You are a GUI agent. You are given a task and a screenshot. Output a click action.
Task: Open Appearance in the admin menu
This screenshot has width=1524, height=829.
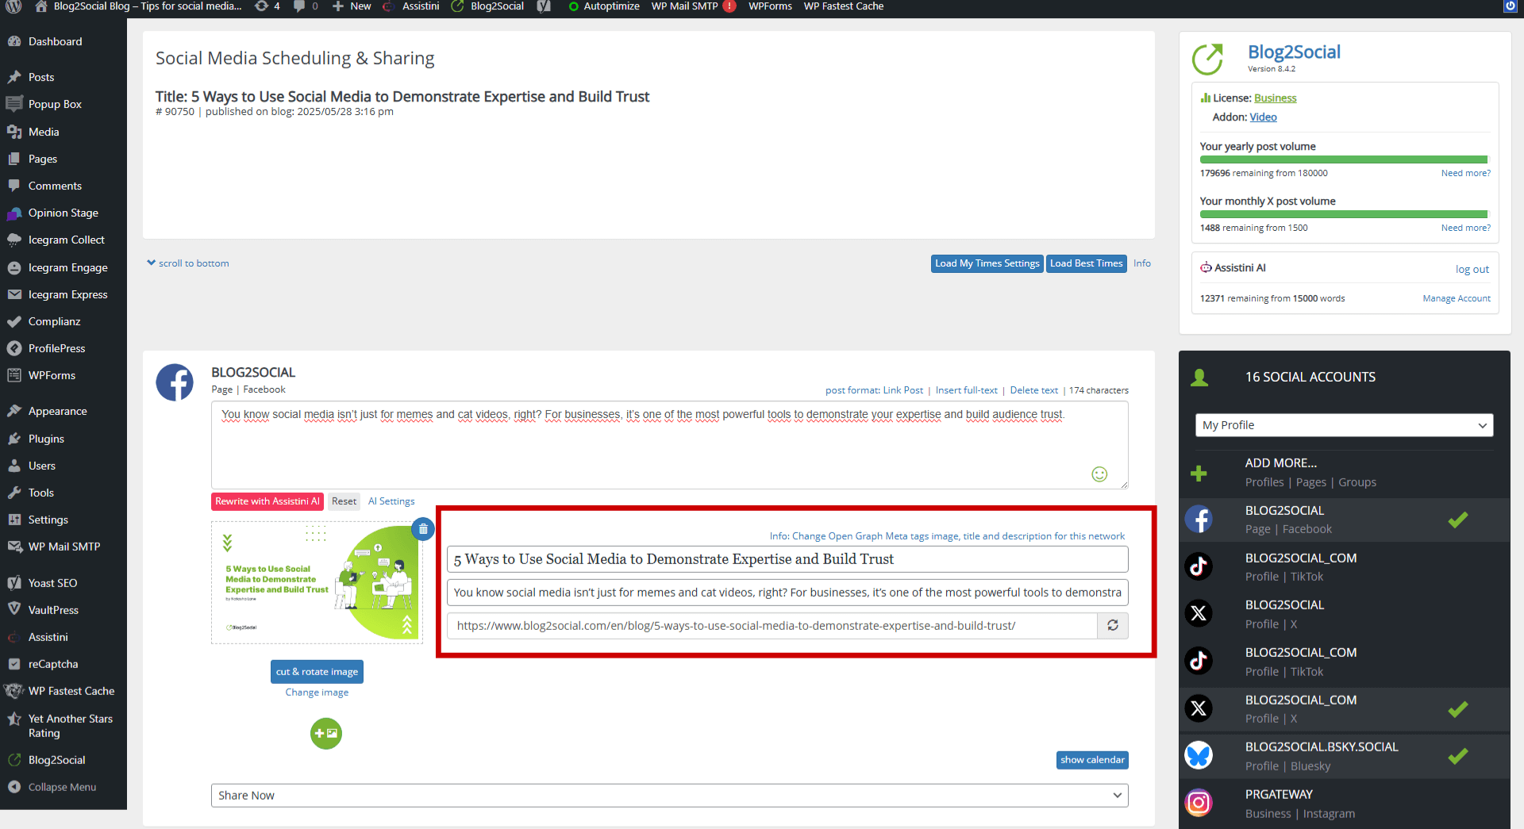pyautogui.click(x=58, y=411)
